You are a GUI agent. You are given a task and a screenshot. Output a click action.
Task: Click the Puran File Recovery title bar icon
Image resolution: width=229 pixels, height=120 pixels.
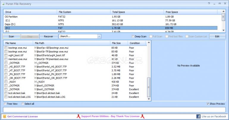3,4
